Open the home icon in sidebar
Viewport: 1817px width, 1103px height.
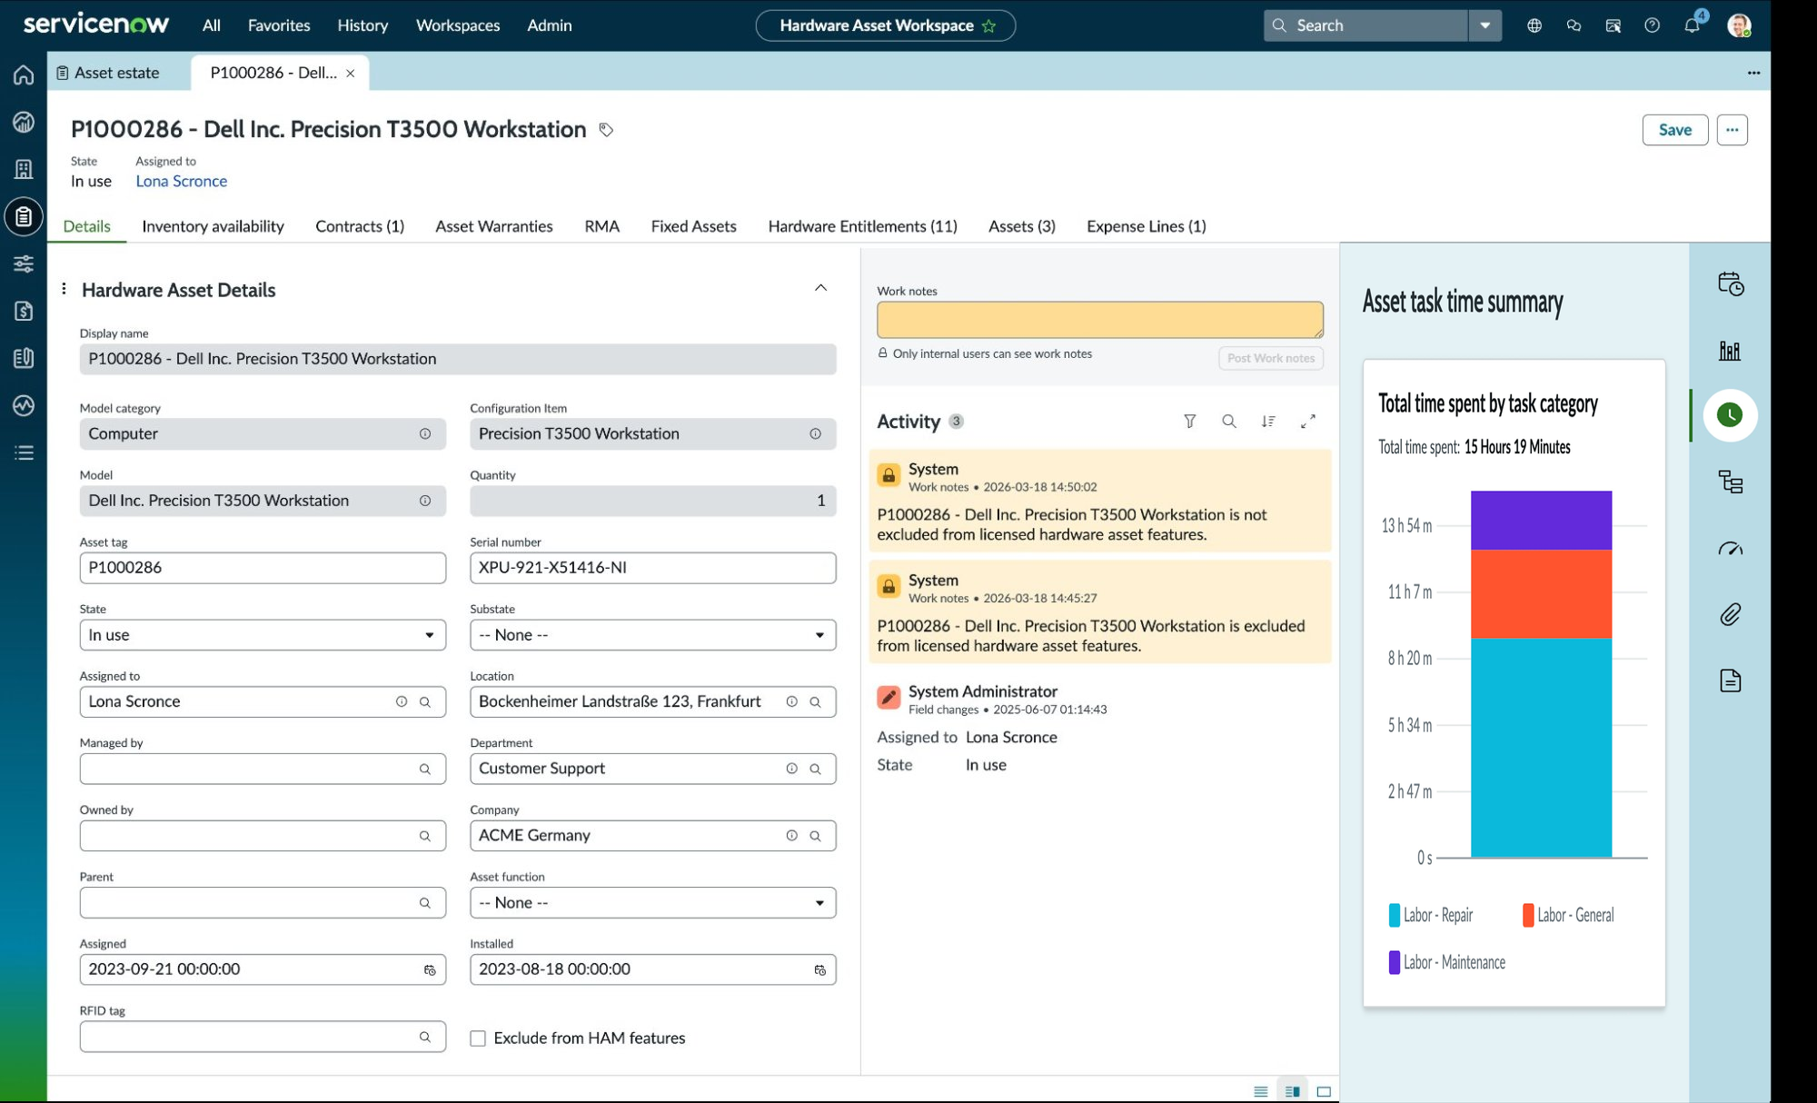point(24,75)
